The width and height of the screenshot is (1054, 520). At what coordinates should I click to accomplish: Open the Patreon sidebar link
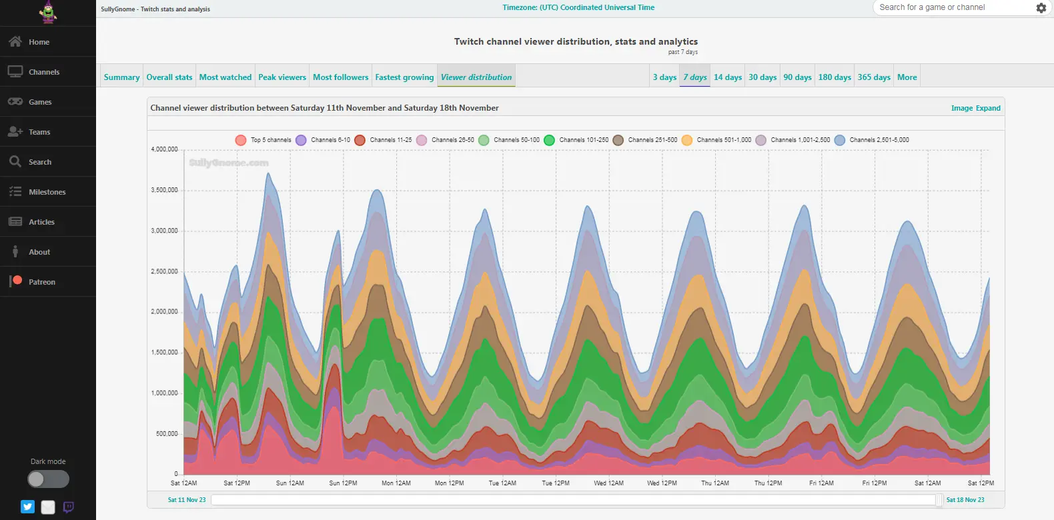click(x=41, y=282)
